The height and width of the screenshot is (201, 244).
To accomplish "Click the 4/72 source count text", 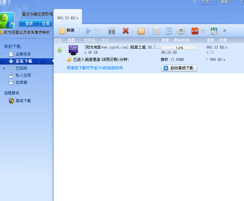I will (x=210, y=53).
